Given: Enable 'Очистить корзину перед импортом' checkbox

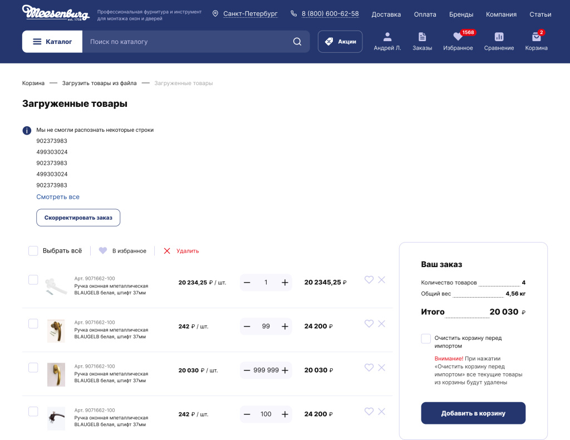Looking at the screenshot, I should [426, 339].
